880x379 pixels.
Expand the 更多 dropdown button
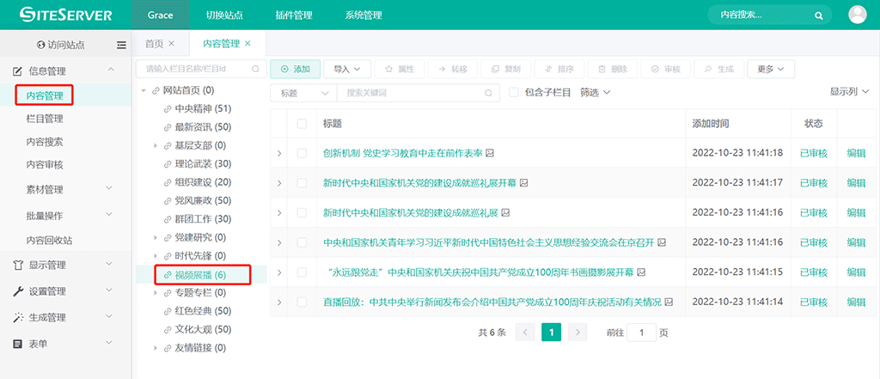click(x=770, y=68)
